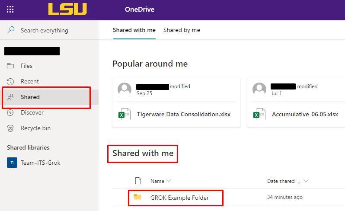Open Tigerware Data Consolidation.xlsx
The height and width of the screenshot is (211, 345).
(184, 115)
